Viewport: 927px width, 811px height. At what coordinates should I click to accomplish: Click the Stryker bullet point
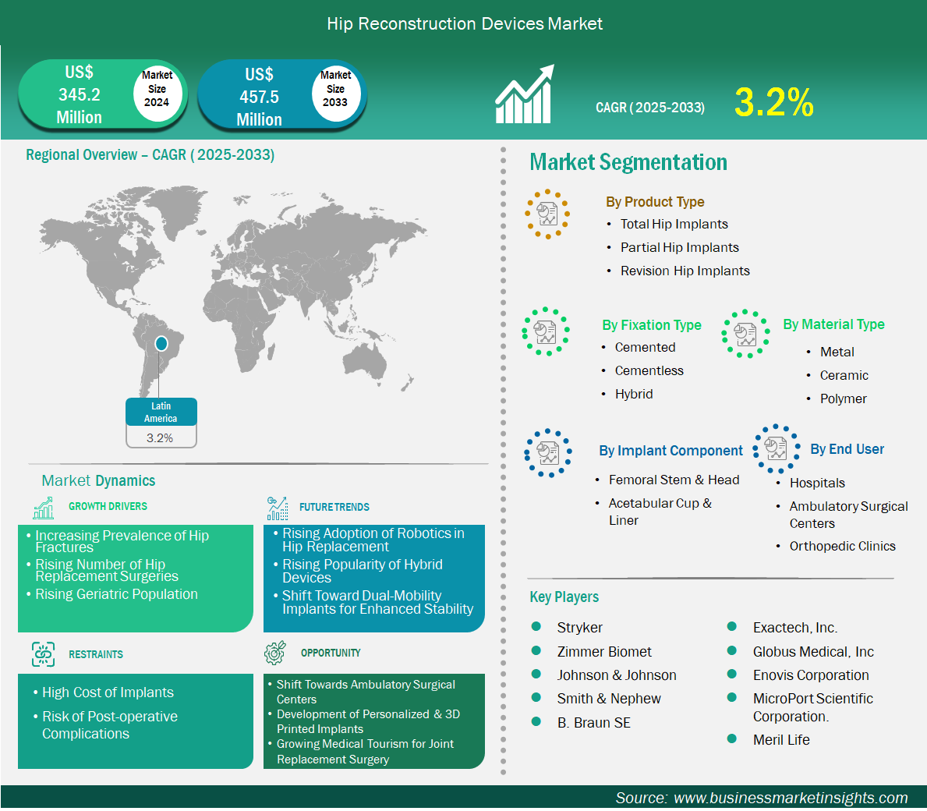(536, 627)
